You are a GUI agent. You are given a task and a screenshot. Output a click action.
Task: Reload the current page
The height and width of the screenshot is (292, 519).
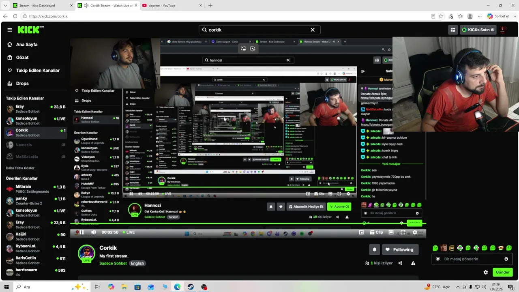15,16
